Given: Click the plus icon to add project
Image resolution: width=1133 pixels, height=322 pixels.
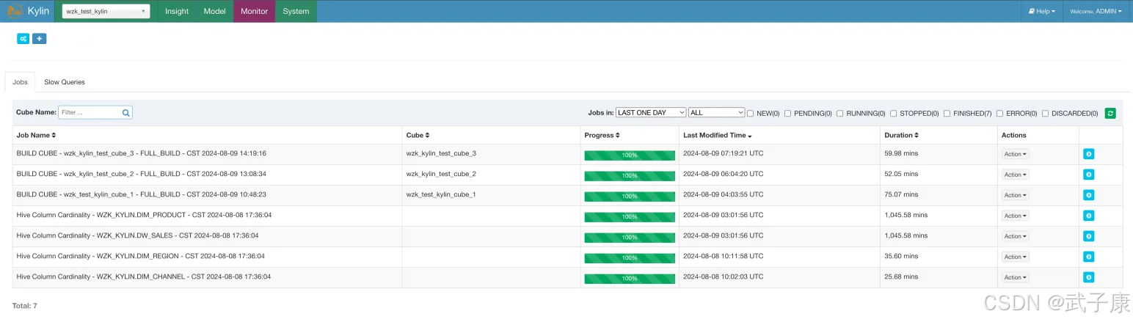Looking at the screenshot, I should click(x=39, y=39).
